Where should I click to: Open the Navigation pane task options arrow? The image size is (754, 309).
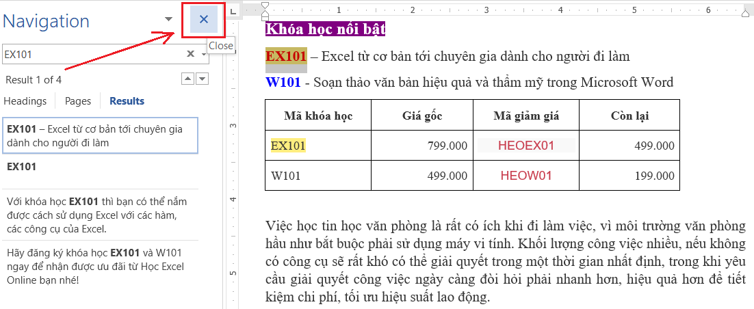pyautogui.click(x=169, y=20)
